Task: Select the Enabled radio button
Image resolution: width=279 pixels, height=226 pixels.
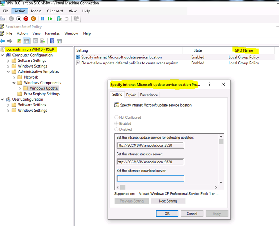Action: [x=116, y=123]
